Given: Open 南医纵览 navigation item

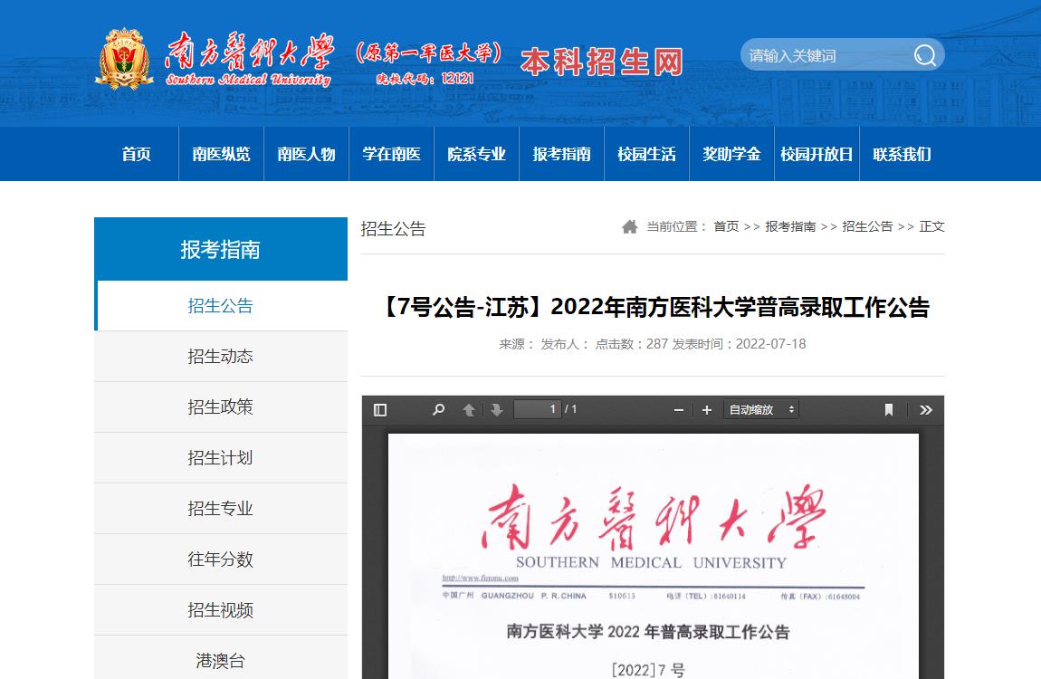Looking at the screenshot, I should 221,154.
